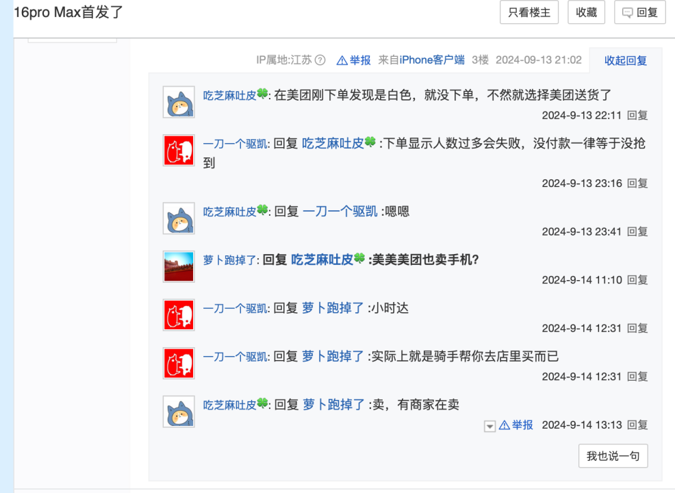Image resolution: width=675 pixels, height=493 pixels.
Task: Click the IP属地 question mark help icon
Action: point(320,60)
